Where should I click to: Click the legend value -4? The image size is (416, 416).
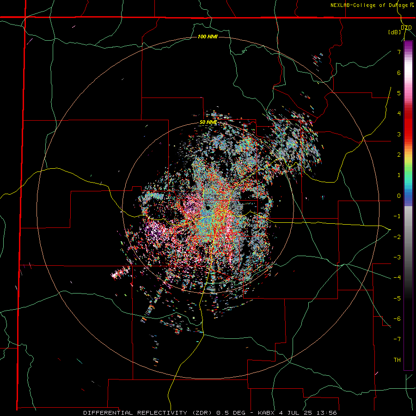click(x=397, y=277)
